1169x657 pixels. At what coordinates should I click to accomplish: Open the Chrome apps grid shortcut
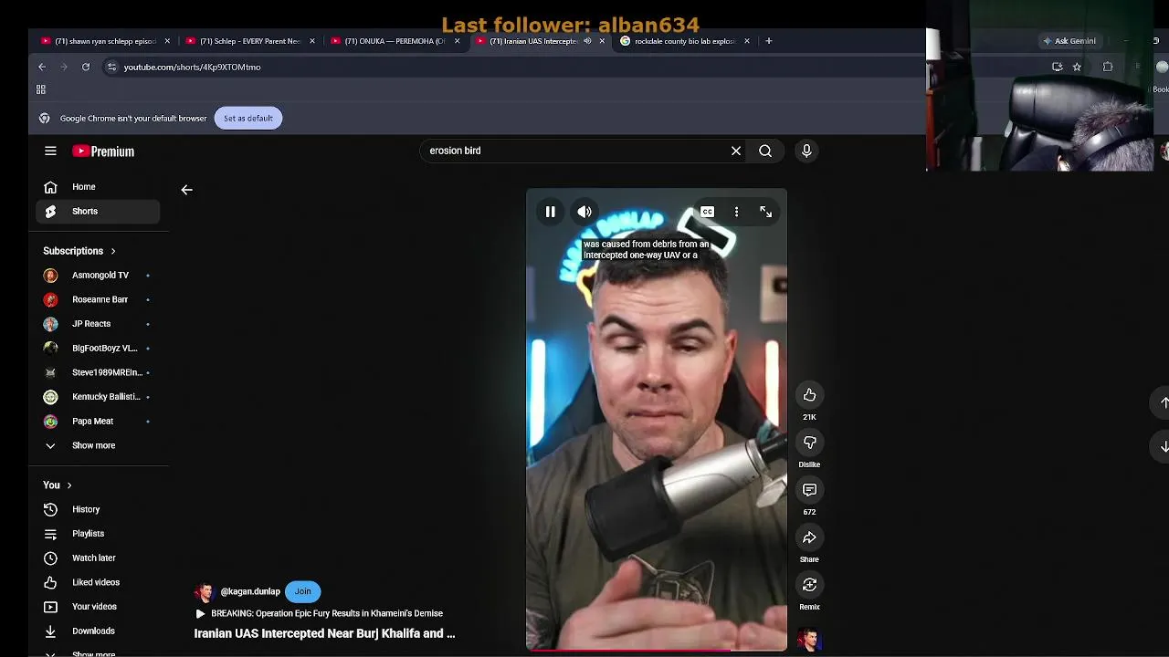click(41, 89)
